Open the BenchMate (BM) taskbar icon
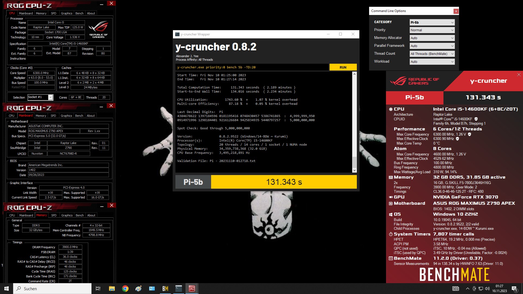523x294 pixels. pos(165,289)
